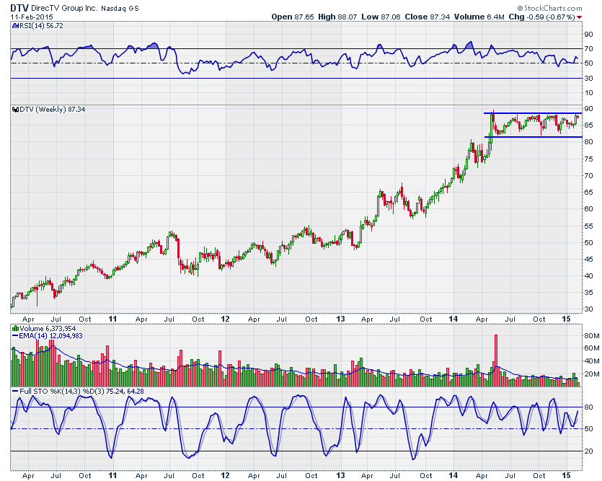Click the EMA(14) 12,094,983 label
602x481 pixels.
(50, 336)
